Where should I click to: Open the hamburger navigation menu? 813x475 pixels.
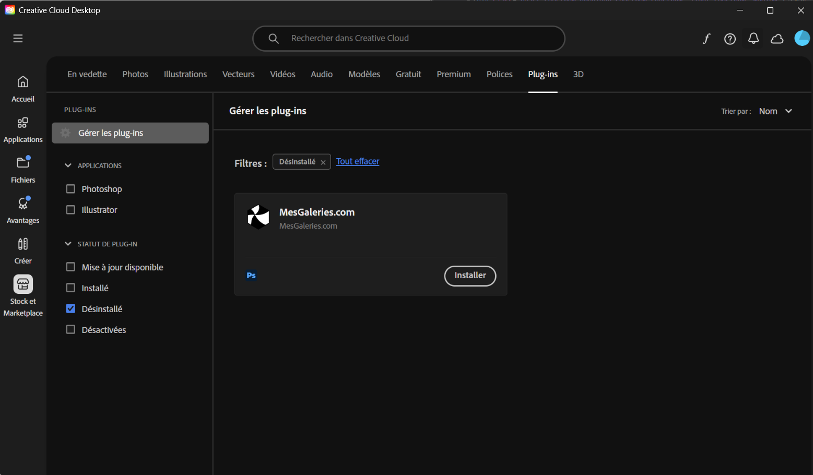pos(18,38)
